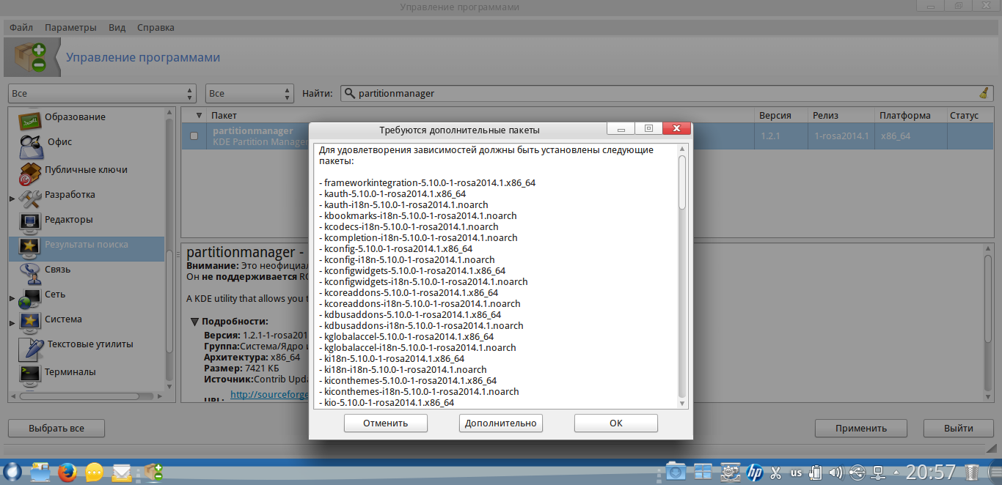Viewport: 1002px width, 485px height.
Task: Click the us keyboard layout indicator
Action: pos(796,473)
